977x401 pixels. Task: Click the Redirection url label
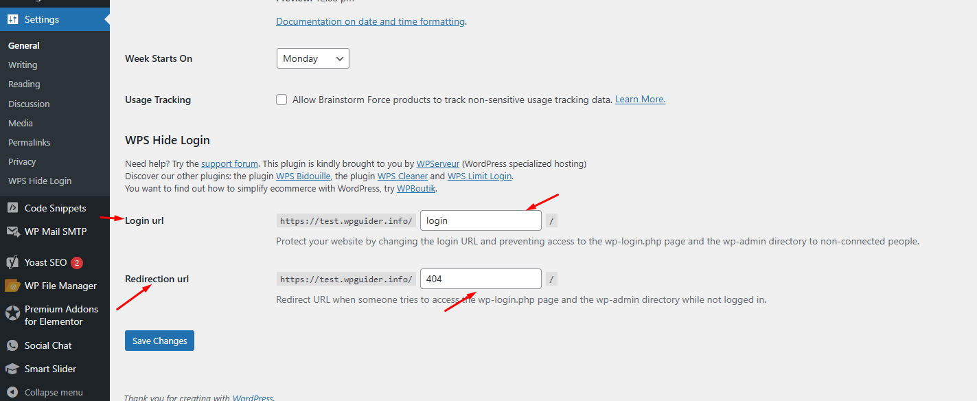point(157,279)
